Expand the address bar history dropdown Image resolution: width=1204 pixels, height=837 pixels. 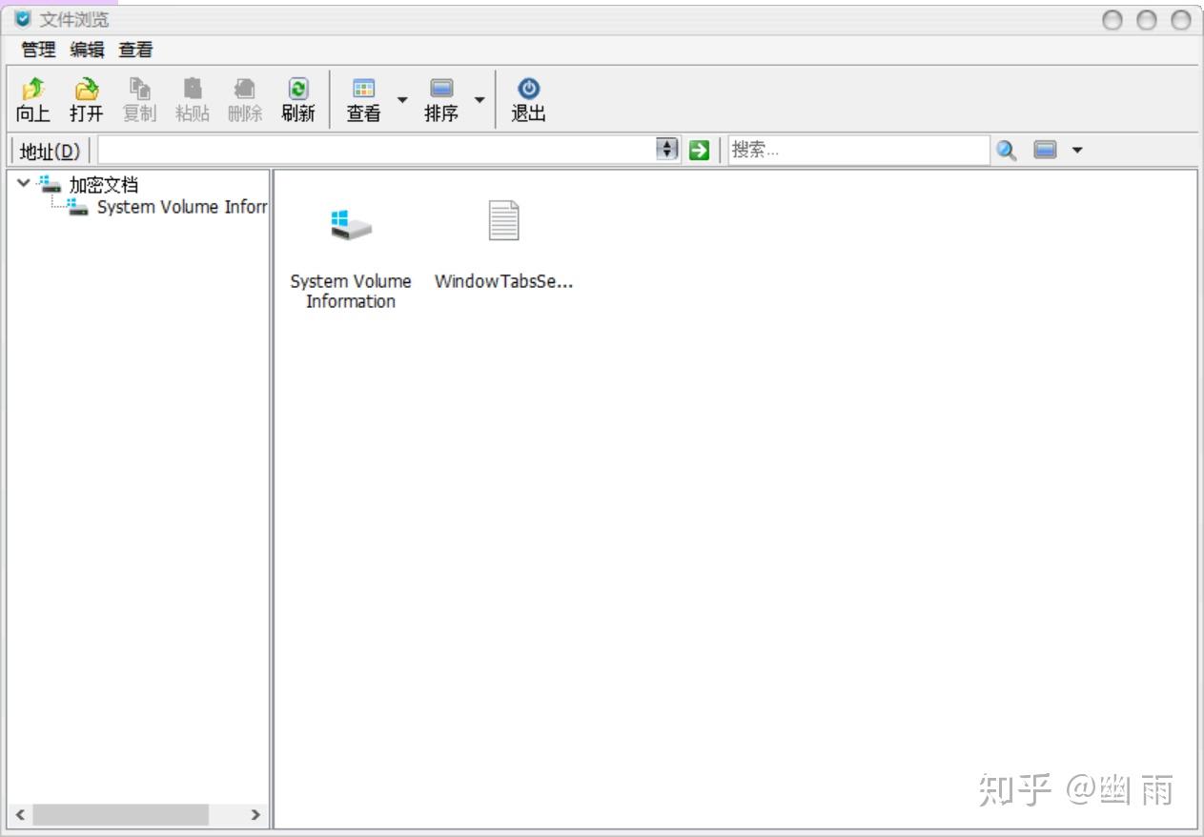(x=668, y=150)
